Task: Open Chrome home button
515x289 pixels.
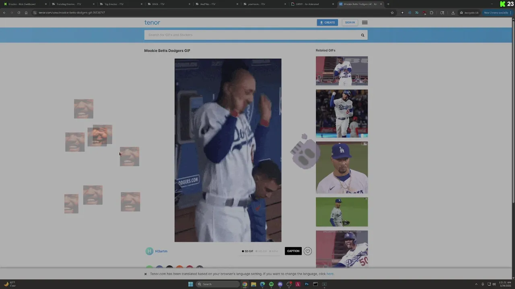Action: click(26, 12)
